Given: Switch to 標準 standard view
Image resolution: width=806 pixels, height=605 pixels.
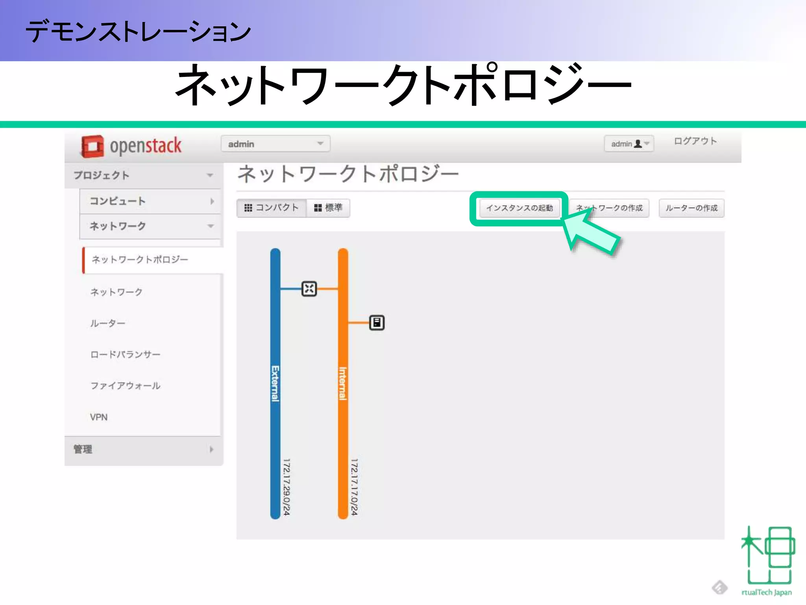Looking at the screenshot, I should [328, 208].
